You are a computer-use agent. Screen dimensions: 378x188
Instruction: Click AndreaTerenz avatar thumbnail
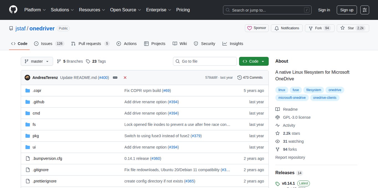[x=27, y=78]
